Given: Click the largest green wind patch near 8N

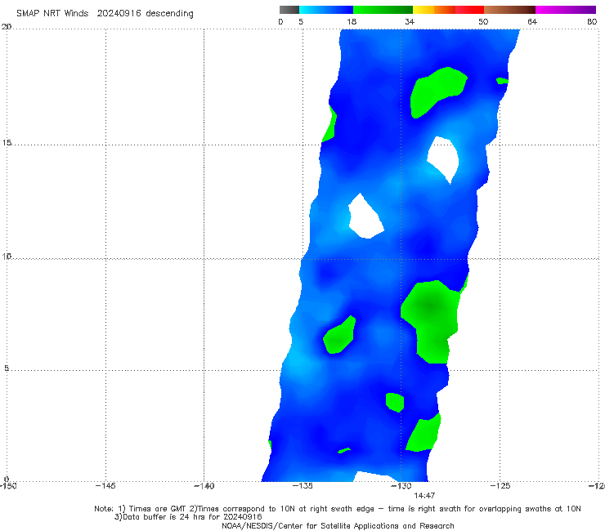Looking at the screenshot, I should tap(432, 320).
